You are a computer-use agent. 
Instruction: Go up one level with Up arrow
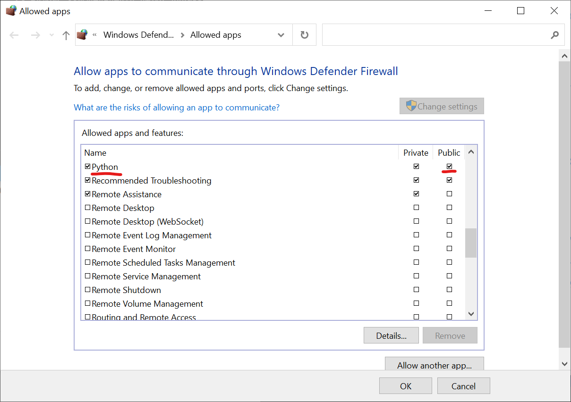point(66,35)
